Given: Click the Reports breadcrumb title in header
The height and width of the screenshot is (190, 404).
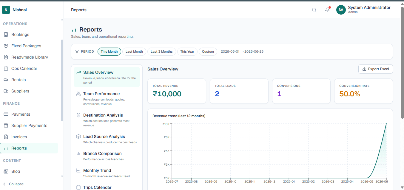Looking at the screenshot, I should tap(79, 10).
